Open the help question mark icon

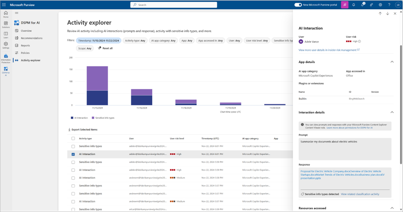pos(389,4)
